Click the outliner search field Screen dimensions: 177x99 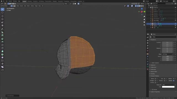160,4
